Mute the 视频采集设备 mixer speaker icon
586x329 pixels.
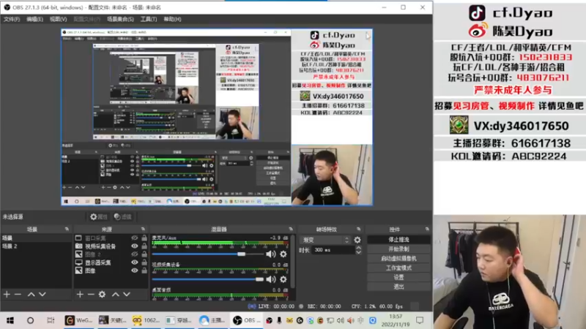click(270, 279)
